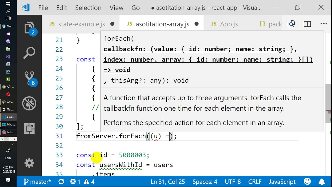This screenshot has width=332, height=187.
Task: Place cursor in line 31 forEach code
Action: click(x=126, y=136)
